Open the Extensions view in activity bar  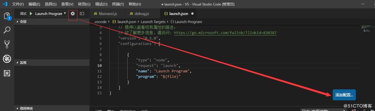pyautogui.click(x=7, y=73)
